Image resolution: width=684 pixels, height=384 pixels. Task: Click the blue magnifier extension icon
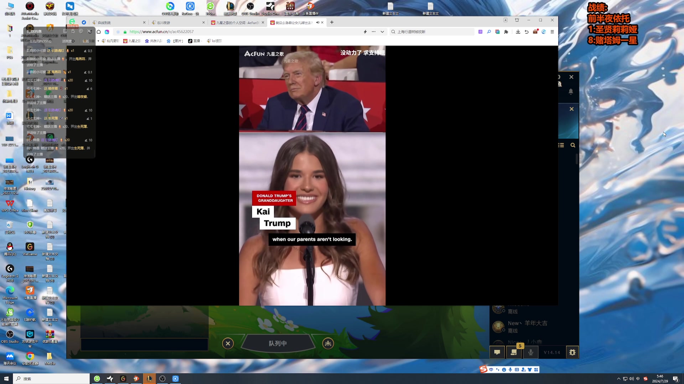tap(489, 32)
